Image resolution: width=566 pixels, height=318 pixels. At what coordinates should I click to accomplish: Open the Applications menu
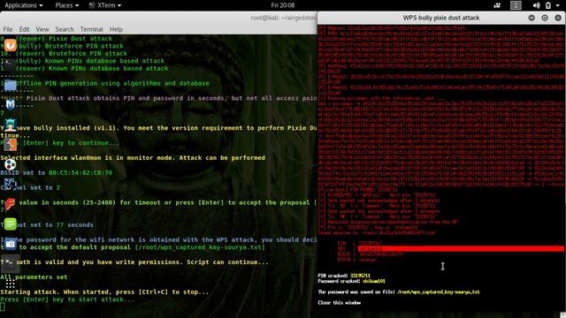click(x=24, y=5)
